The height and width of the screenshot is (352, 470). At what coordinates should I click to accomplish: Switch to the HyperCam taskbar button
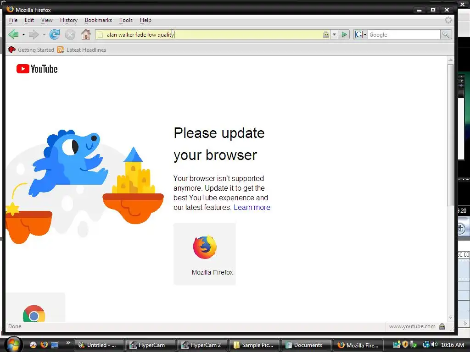pyautogui.click(x=151, y=345)
